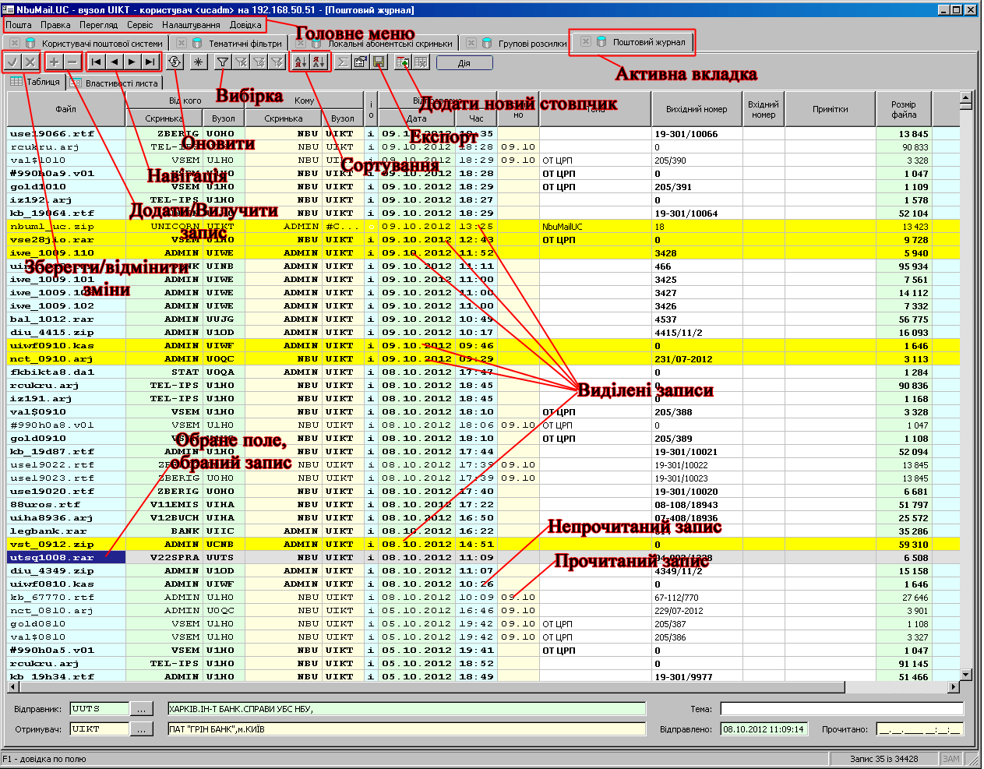The width and height of the screenshot is (984, 769).
Task: Open the Налаштування menu
Action: 191,25
